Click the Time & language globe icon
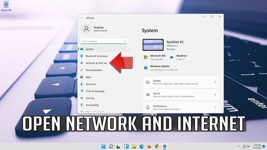This screenshot has width=267, height=150. (82, 91)
